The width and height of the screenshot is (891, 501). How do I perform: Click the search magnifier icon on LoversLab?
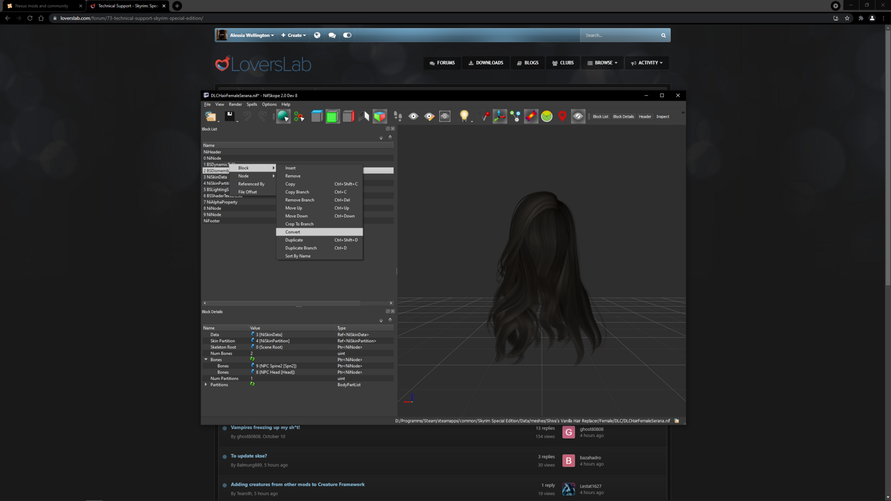tap(663, 35)
